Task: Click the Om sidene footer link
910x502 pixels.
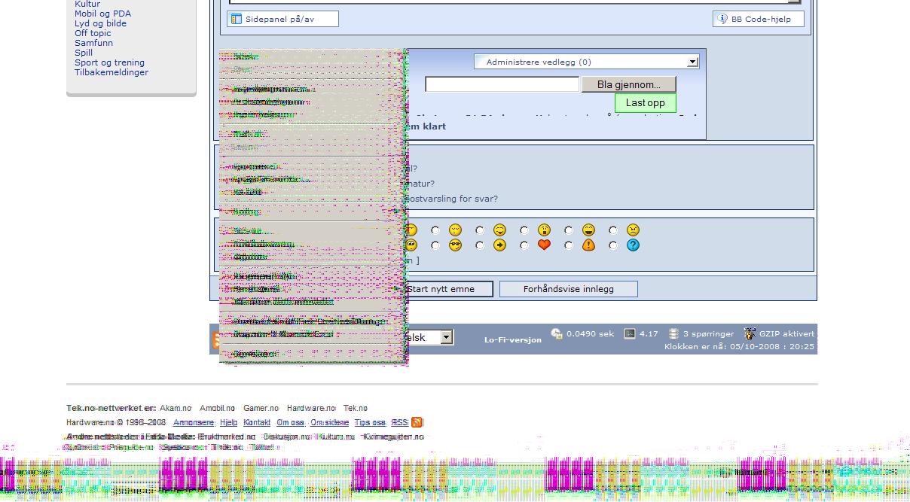Action: 330,423
